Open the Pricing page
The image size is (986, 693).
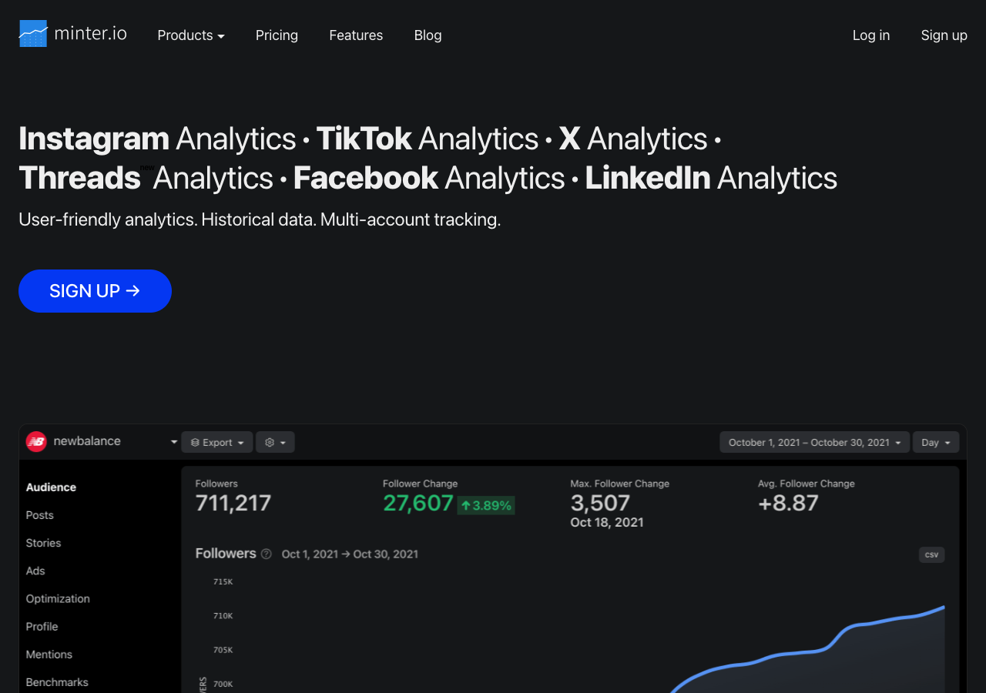tap(277, 35)
